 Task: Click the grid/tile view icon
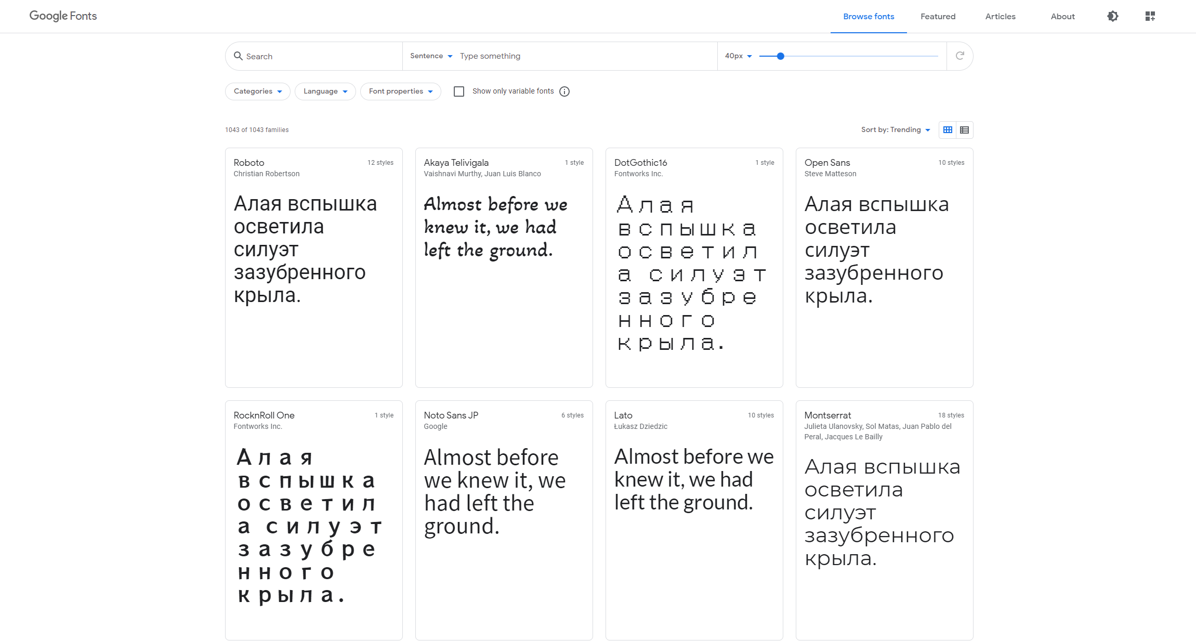tap(948, 129)
